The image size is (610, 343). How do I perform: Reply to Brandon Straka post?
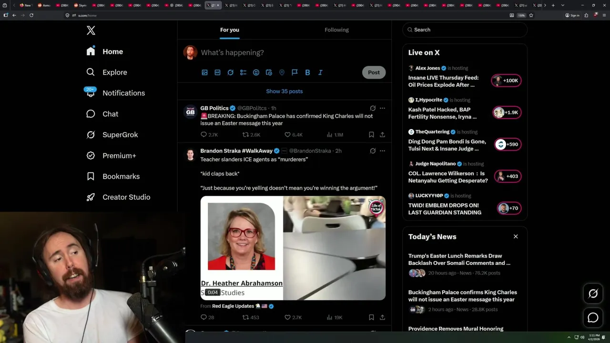[x=207, y=317]
